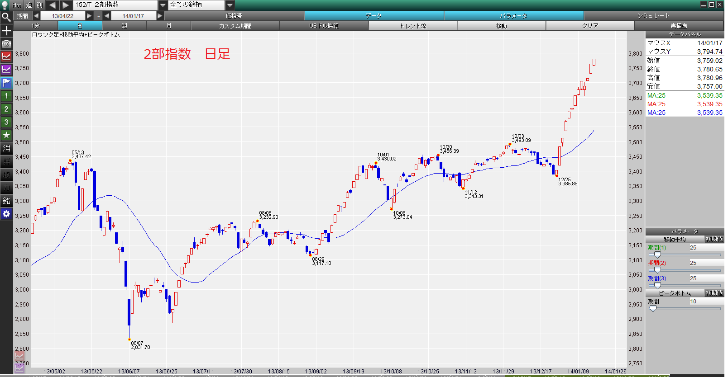This screenshot has width=728, height=377.
Task: Open settings with the gear icon
Action: (6, 214)
